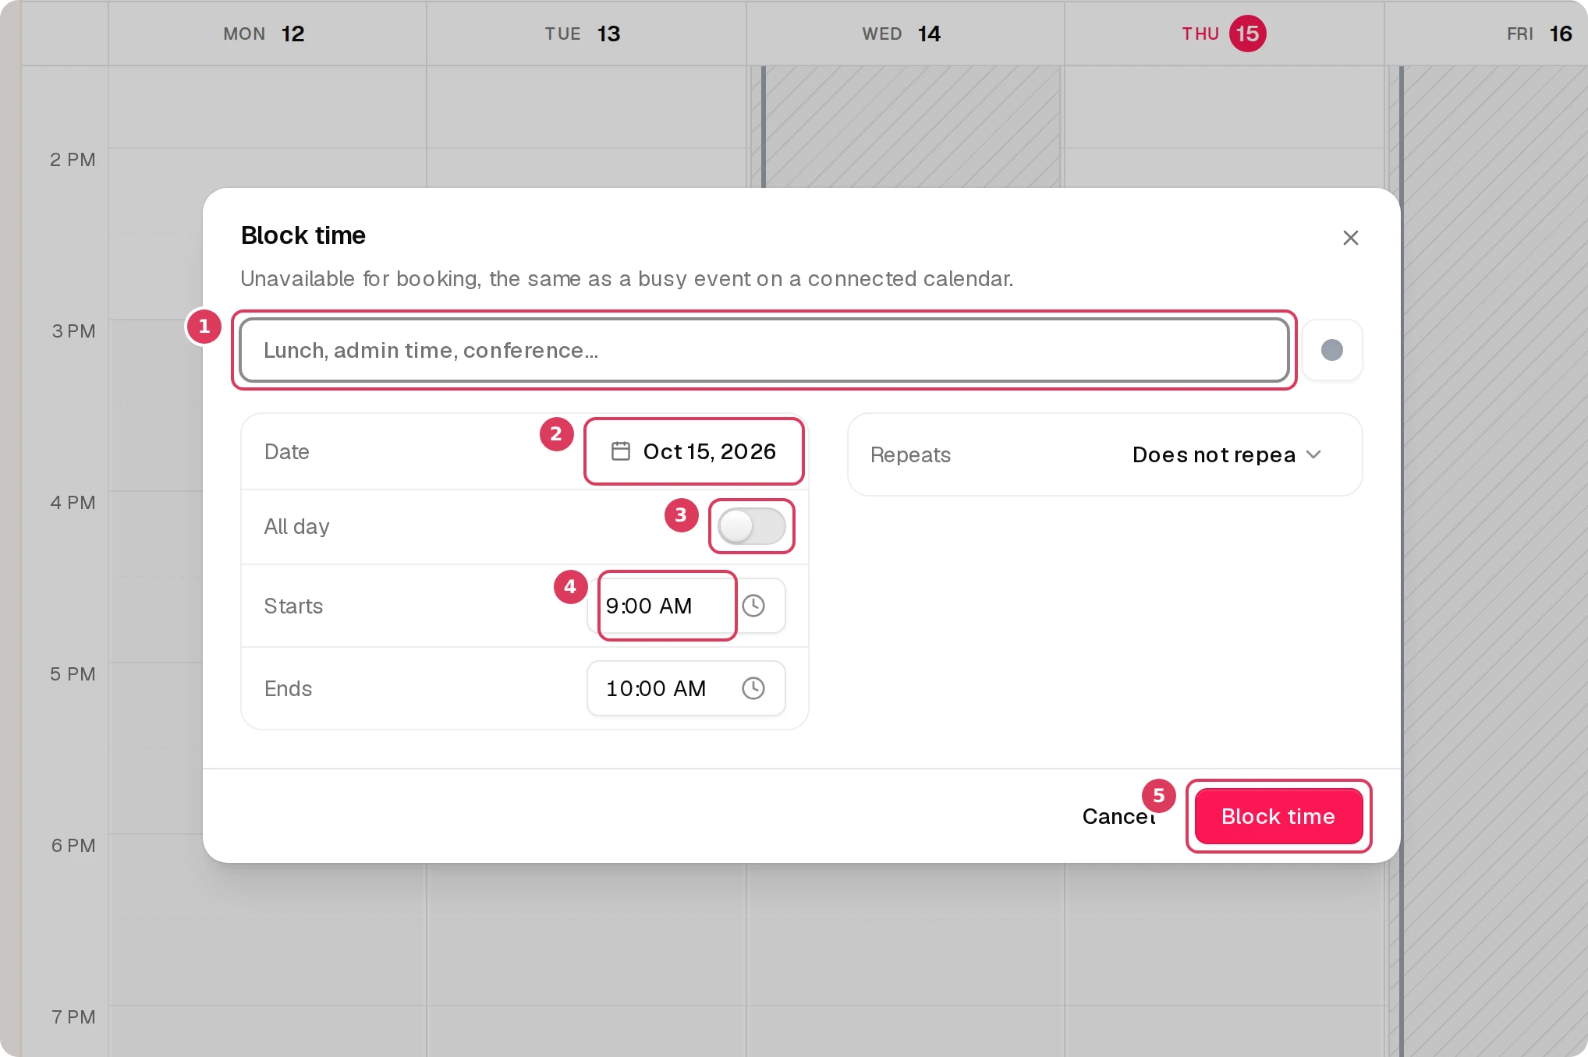Select the Thu 15 highlighted day header
Viewport: 1588px width, 1057px height.
click(x=1223, y=34)
